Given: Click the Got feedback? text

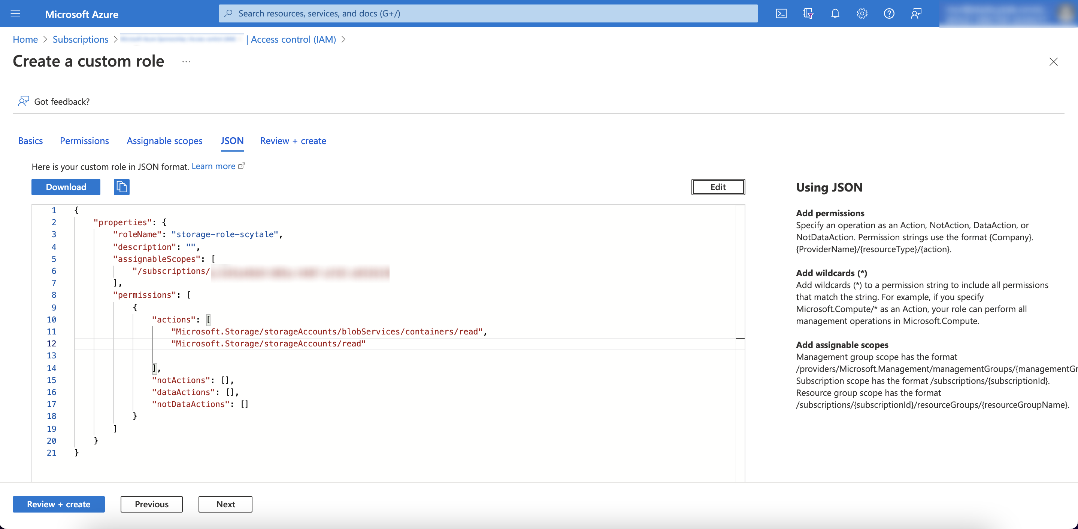Looking at the screenshot, I should (x=62, y=101).
